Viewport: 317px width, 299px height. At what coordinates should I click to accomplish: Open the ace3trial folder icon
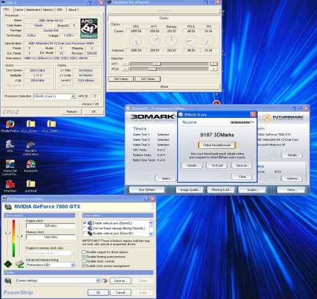point(31,184)
